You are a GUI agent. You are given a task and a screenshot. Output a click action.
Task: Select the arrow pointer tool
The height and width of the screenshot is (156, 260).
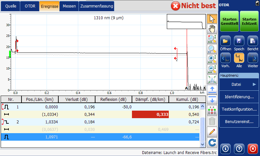(x=212, y=19)
